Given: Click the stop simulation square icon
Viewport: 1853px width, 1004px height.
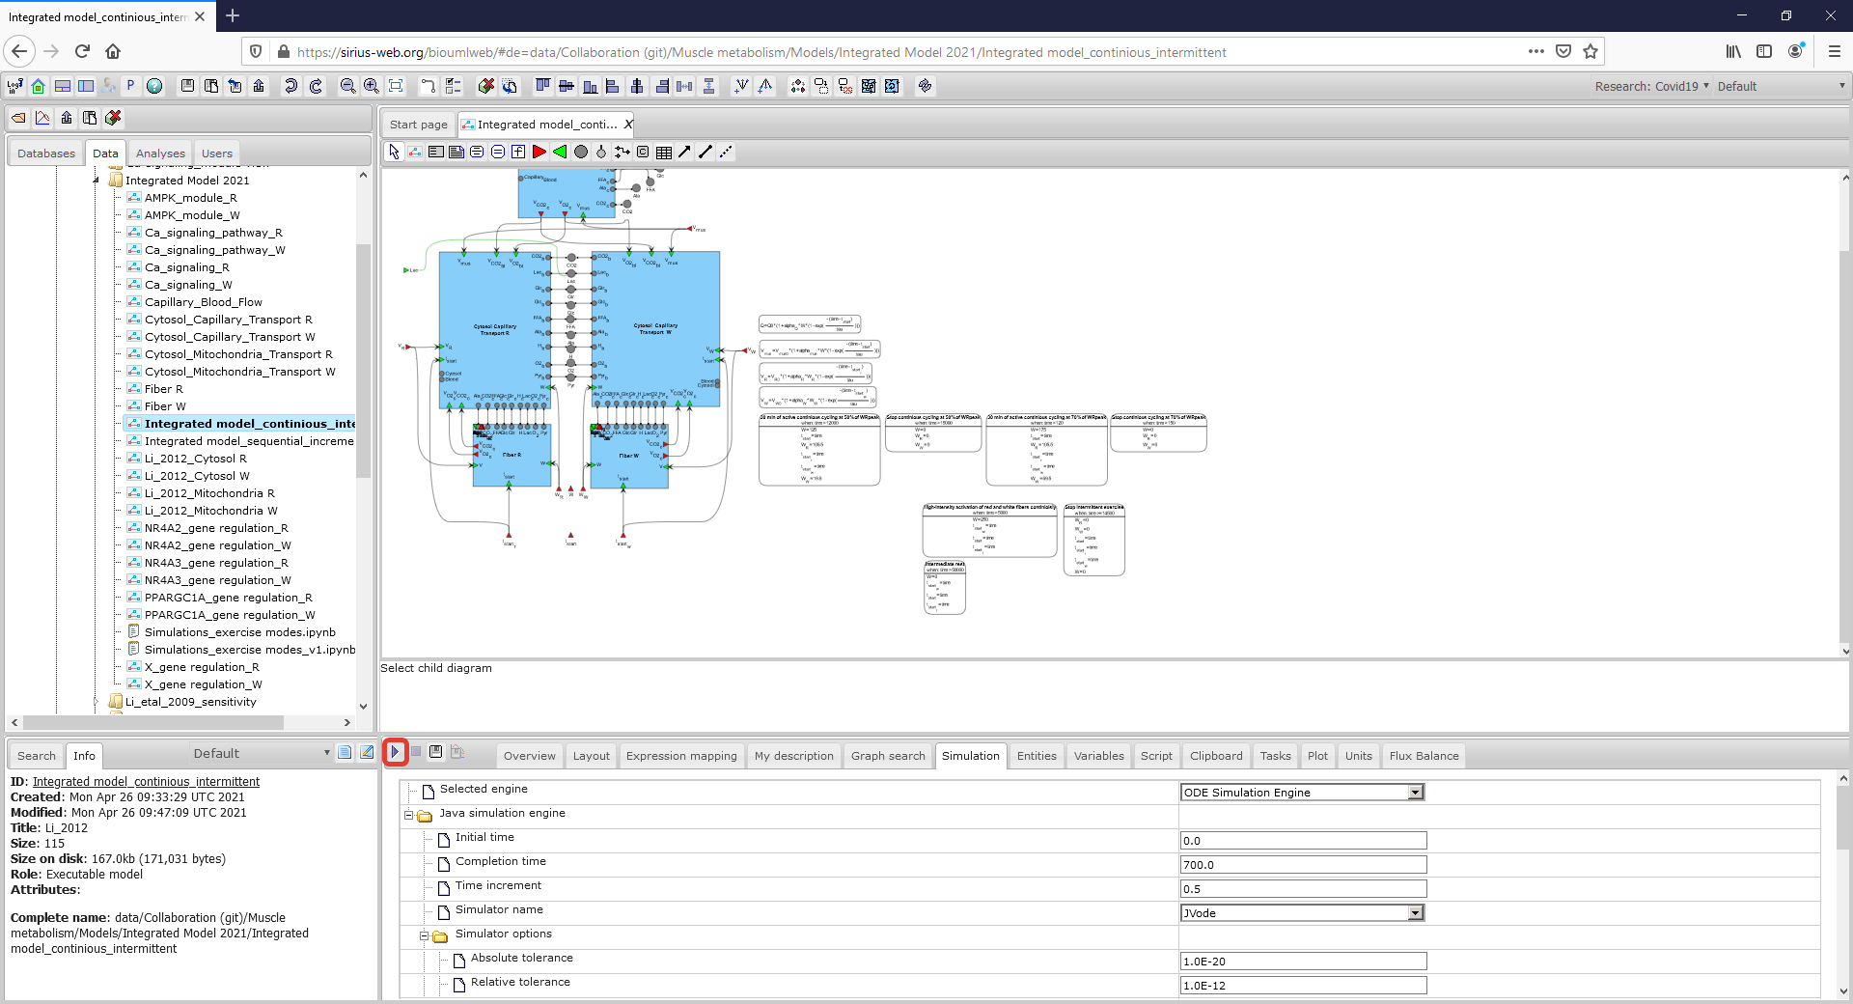Looking at the screenshot, I should point(416,752).
